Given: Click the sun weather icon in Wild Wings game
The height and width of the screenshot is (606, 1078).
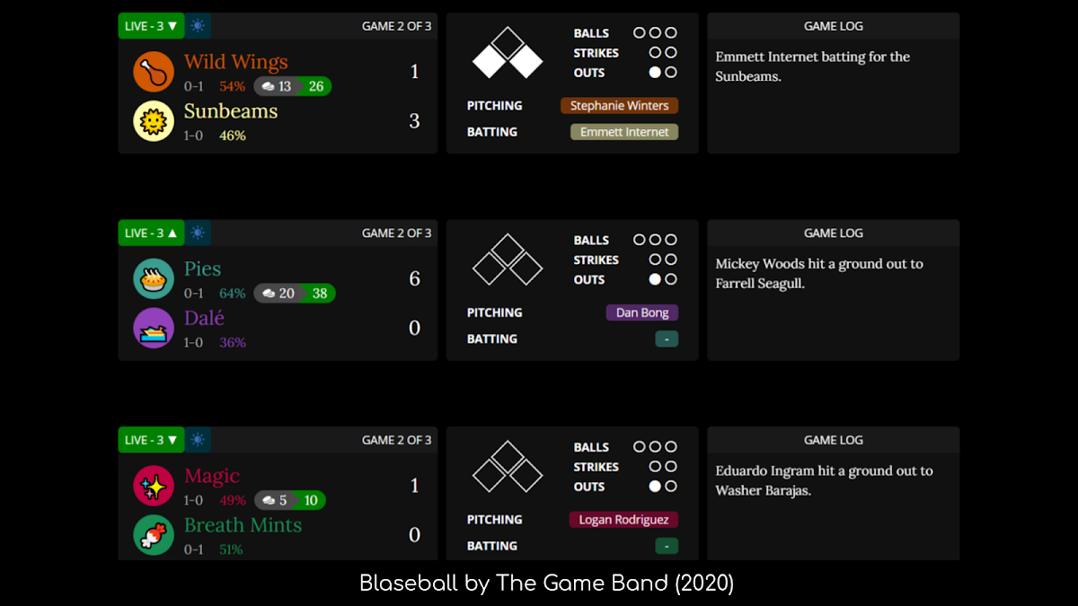Looking at the screenshot, I should point(198,26).
